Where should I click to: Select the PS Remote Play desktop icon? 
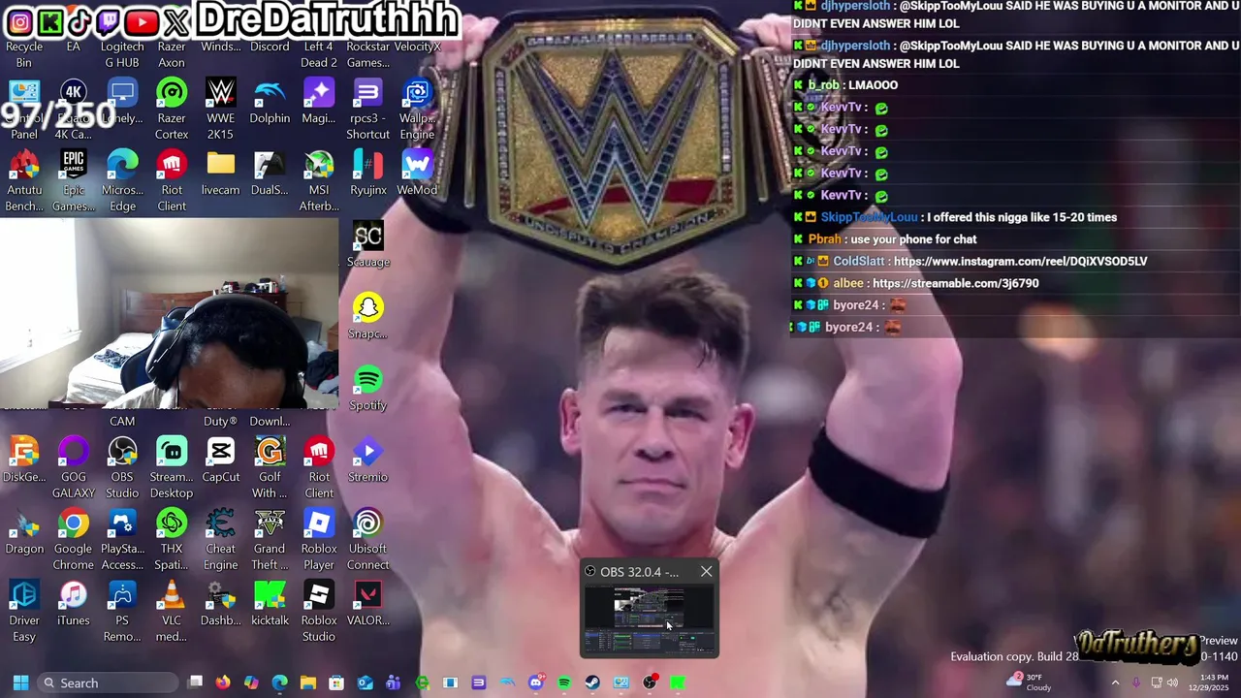pos(122,611)
